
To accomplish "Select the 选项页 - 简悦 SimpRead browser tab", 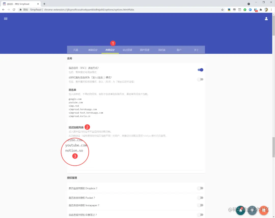I will pyautogui.click(x=21, y=4).
